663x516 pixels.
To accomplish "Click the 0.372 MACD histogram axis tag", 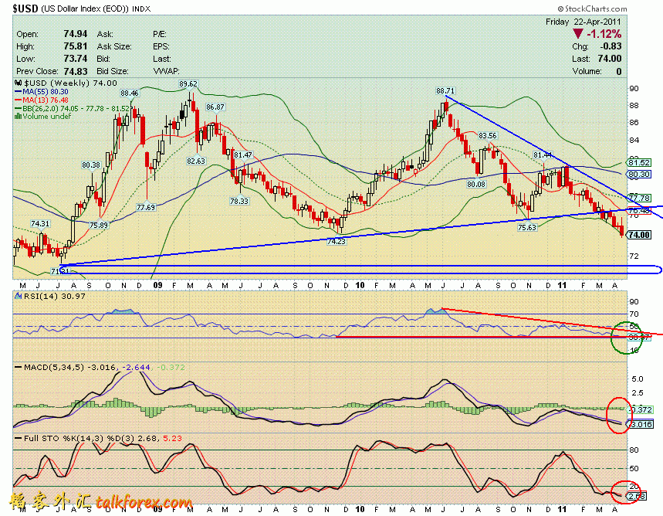I will 641,409.
